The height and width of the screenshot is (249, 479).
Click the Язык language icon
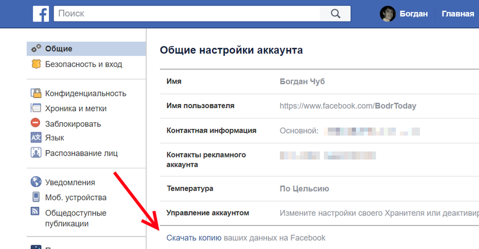click(x=36, y=138)
